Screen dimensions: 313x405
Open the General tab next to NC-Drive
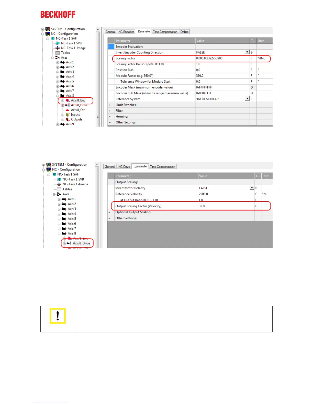[x=110, y=167]
